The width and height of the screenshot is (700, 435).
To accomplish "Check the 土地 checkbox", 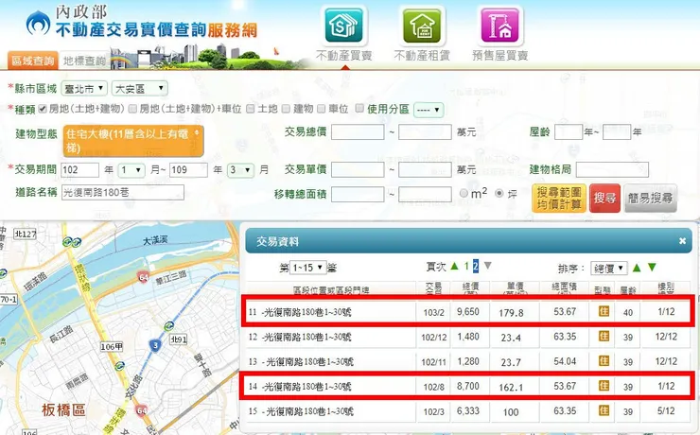I will click(251, 109).
